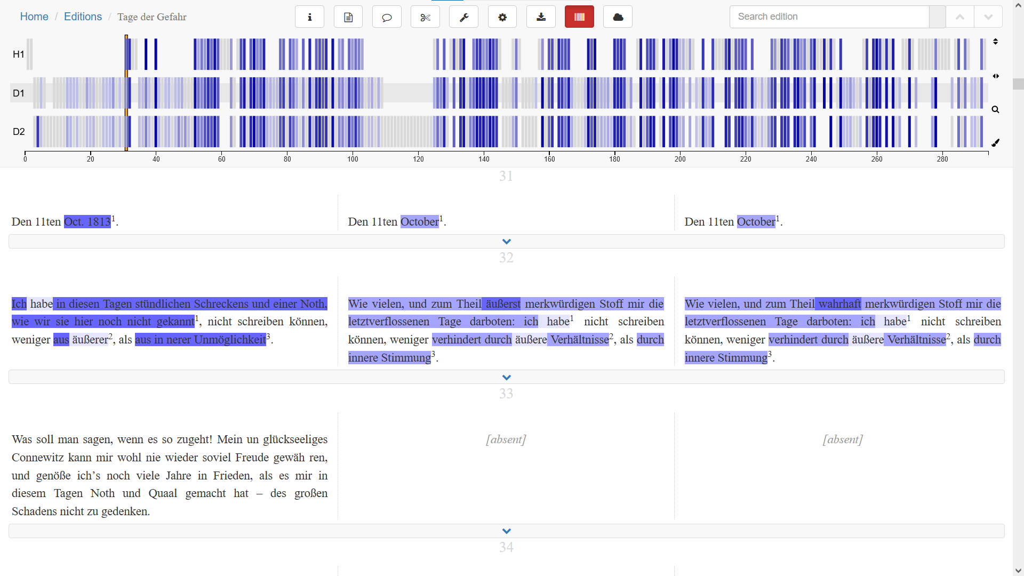Open the edition info button
Image resolution: width=1024 pixels, height=576 pixels.
coord(309,17)
